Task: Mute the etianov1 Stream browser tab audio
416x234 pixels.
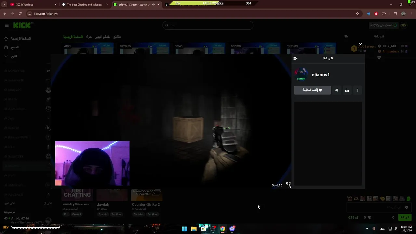Action: coord(153,5)
